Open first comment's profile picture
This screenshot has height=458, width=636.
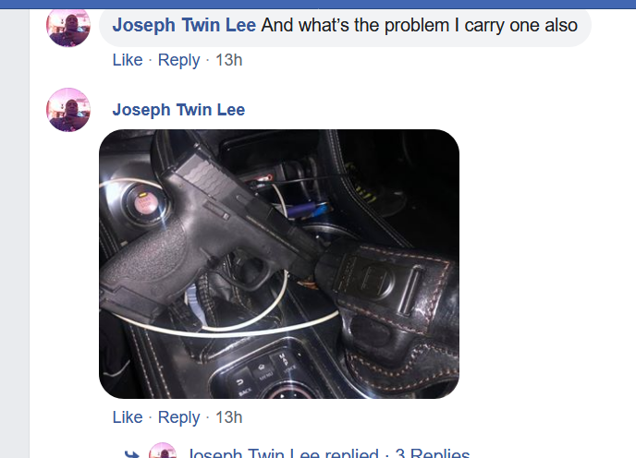[x=68, y=27]
